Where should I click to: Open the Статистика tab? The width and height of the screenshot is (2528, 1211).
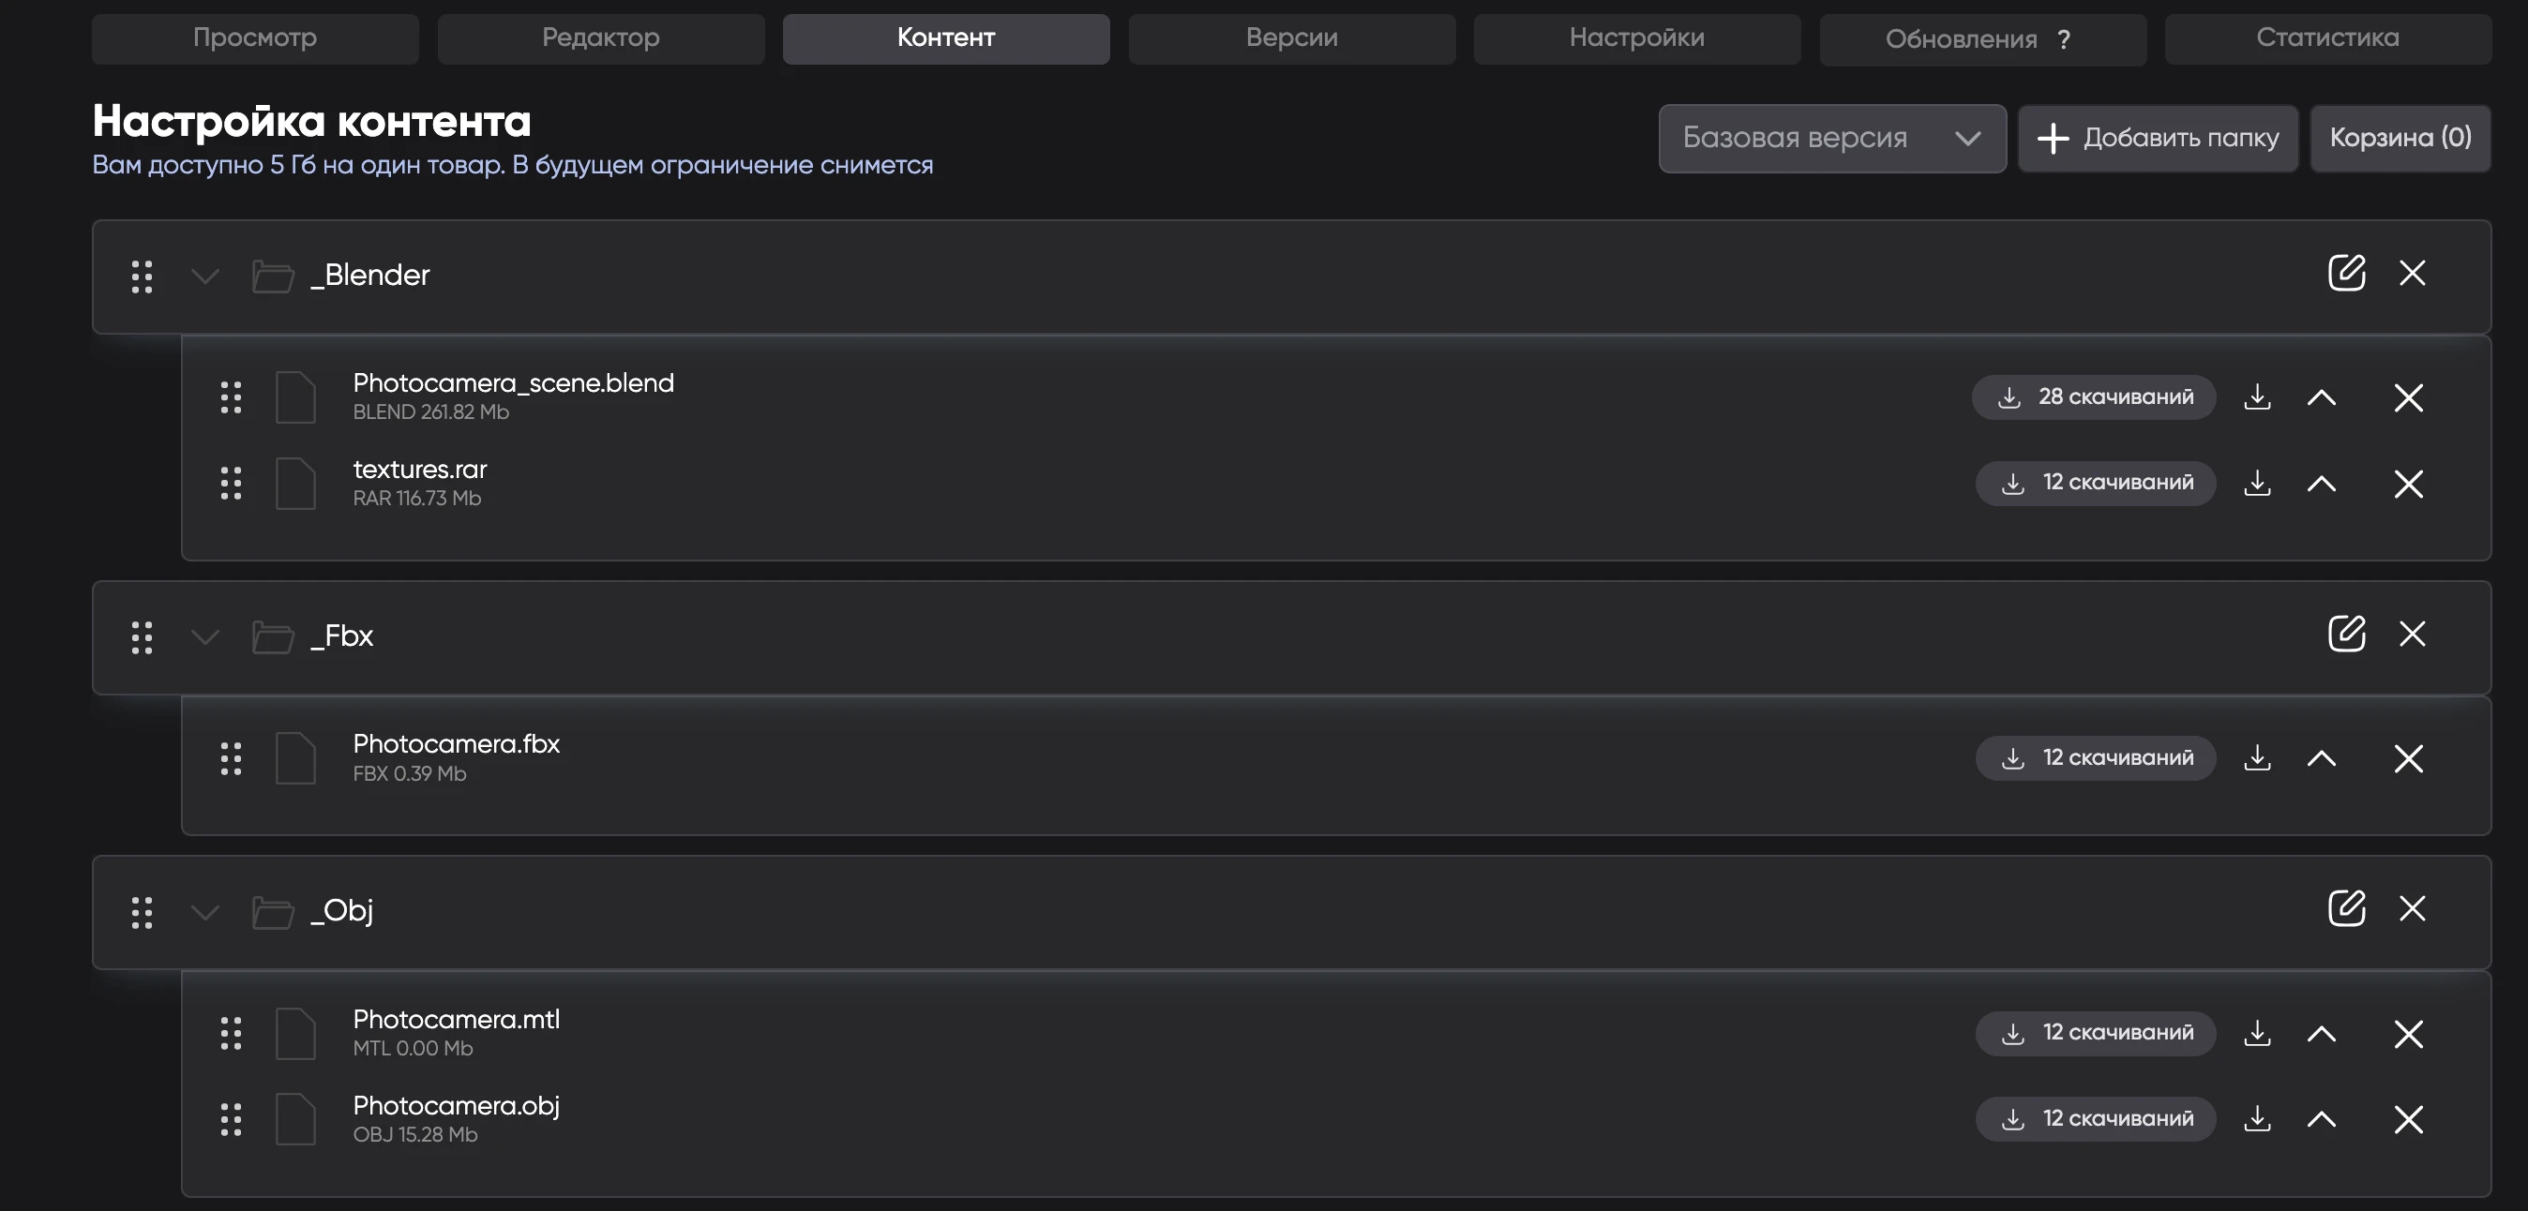click(2326, 38)
